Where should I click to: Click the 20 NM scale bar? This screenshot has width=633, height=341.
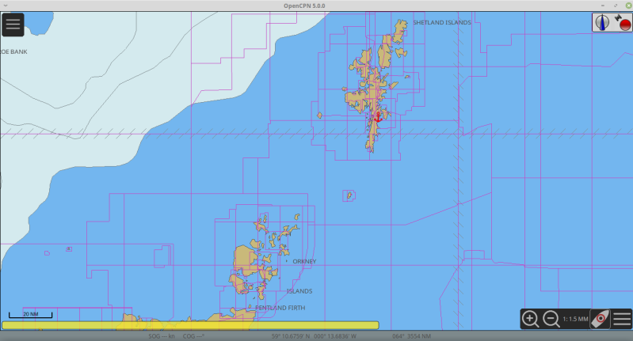pos(30,315)
